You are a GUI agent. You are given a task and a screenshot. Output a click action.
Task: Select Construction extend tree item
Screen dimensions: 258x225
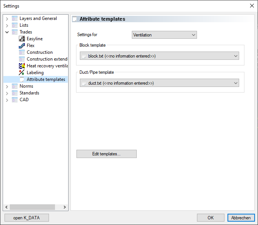pos(47,59)
